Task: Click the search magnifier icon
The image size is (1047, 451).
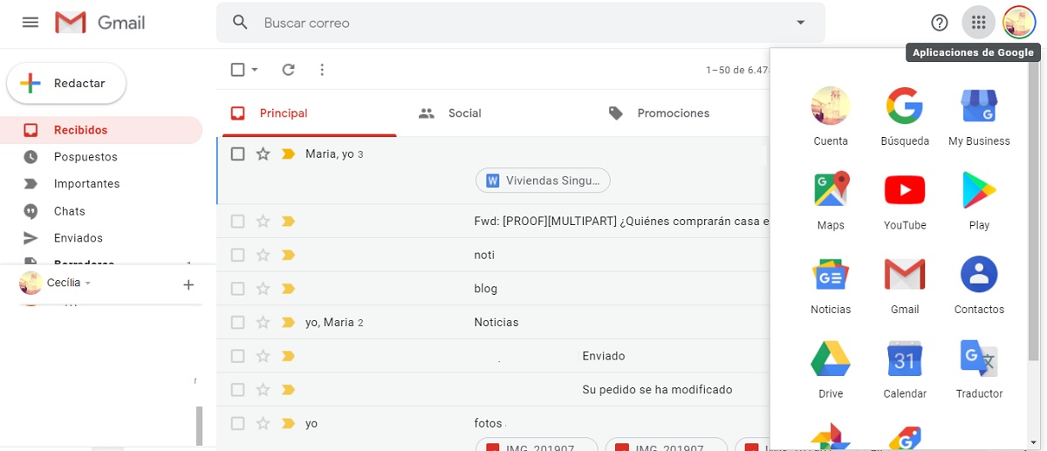Action: pos(241,23)
